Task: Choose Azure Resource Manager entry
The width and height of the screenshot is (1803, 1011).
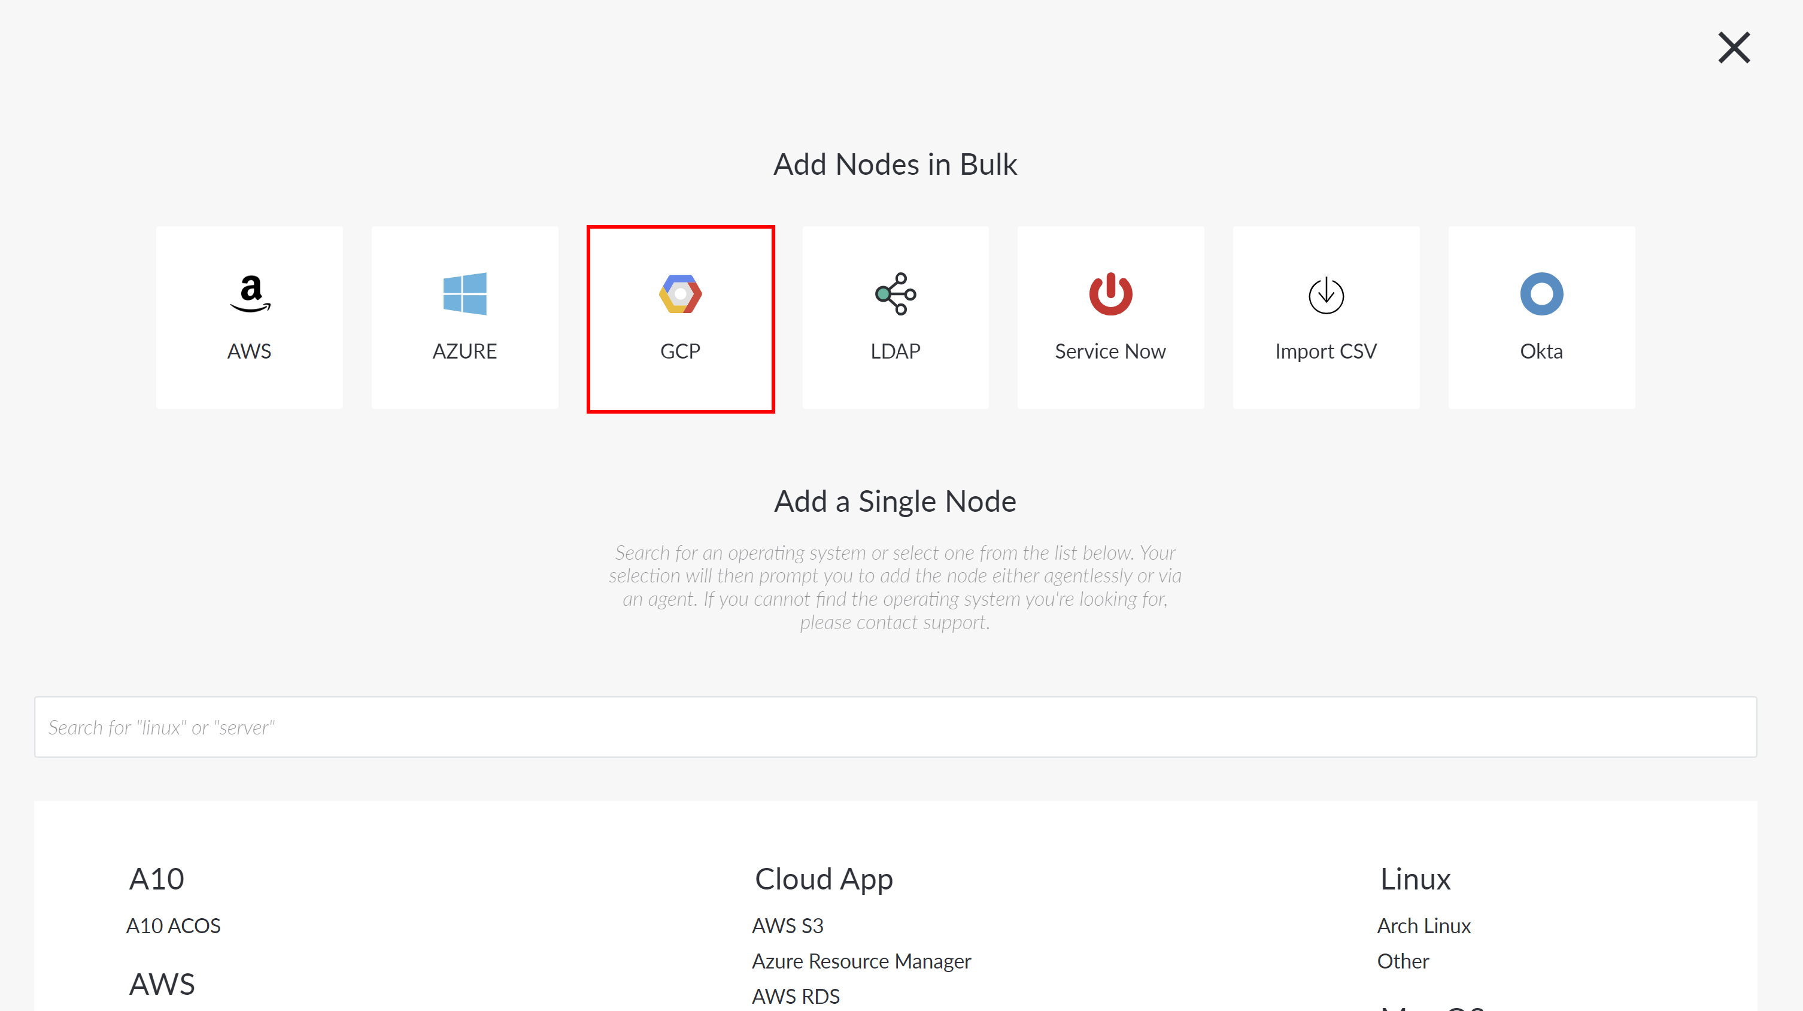Action: point(861,961)
